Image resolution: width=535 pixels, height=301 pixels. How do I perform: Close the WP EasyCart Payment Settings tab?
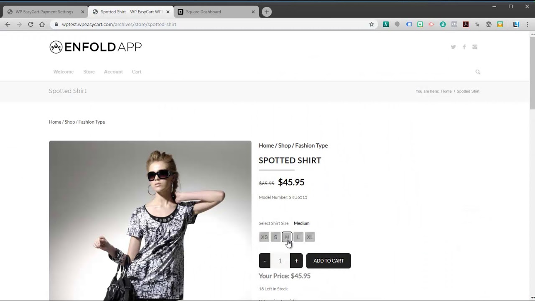pos(82,12)
